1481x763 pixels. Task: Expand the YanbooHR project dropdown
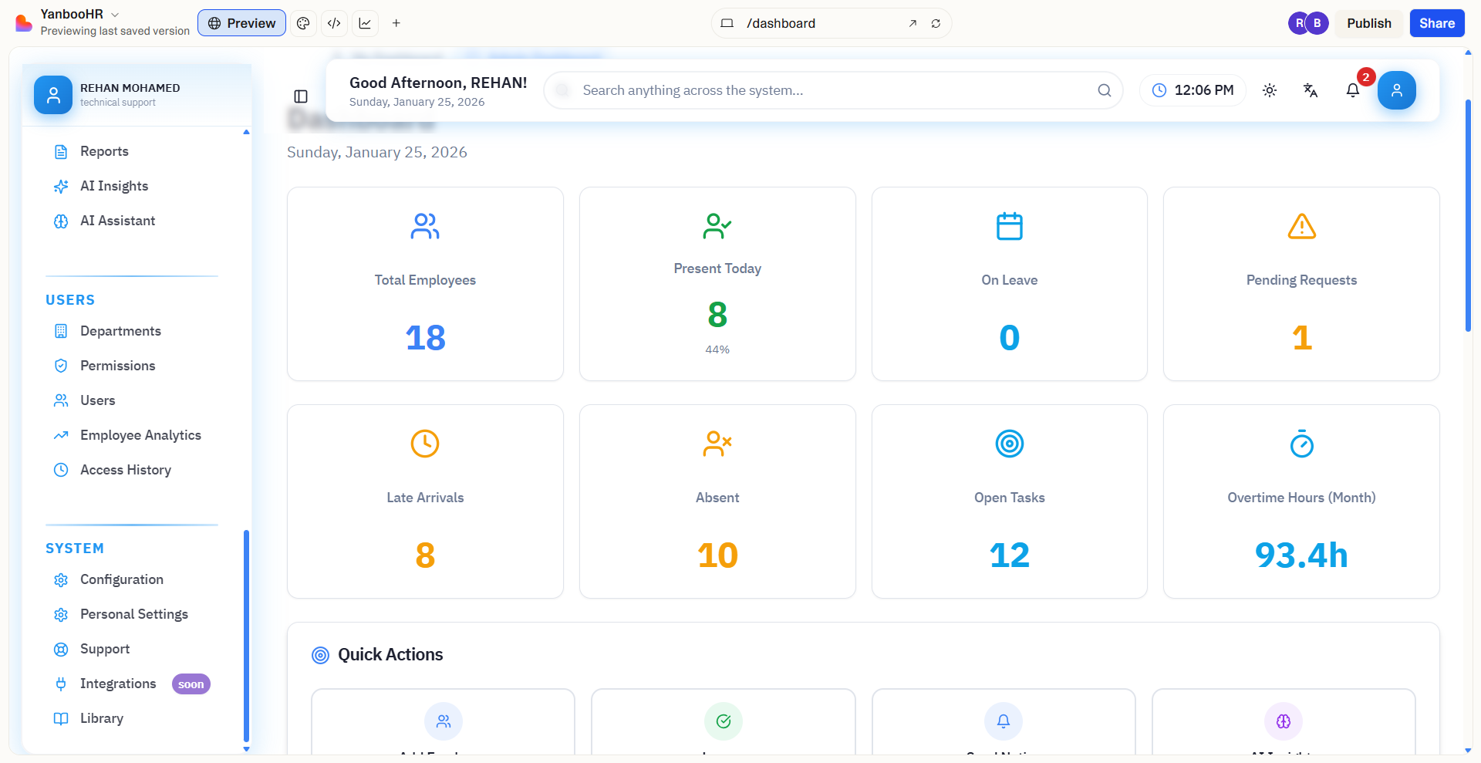(115, 15)
